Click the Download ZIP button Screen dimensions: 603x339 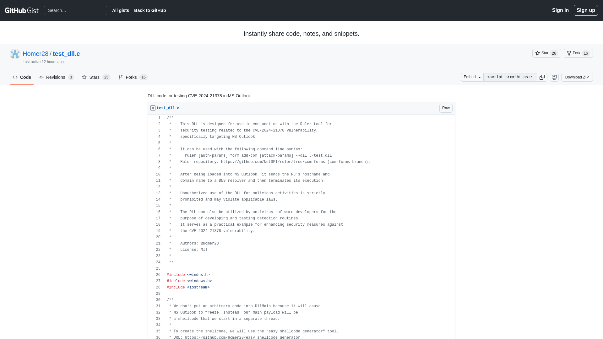[577, 77]
